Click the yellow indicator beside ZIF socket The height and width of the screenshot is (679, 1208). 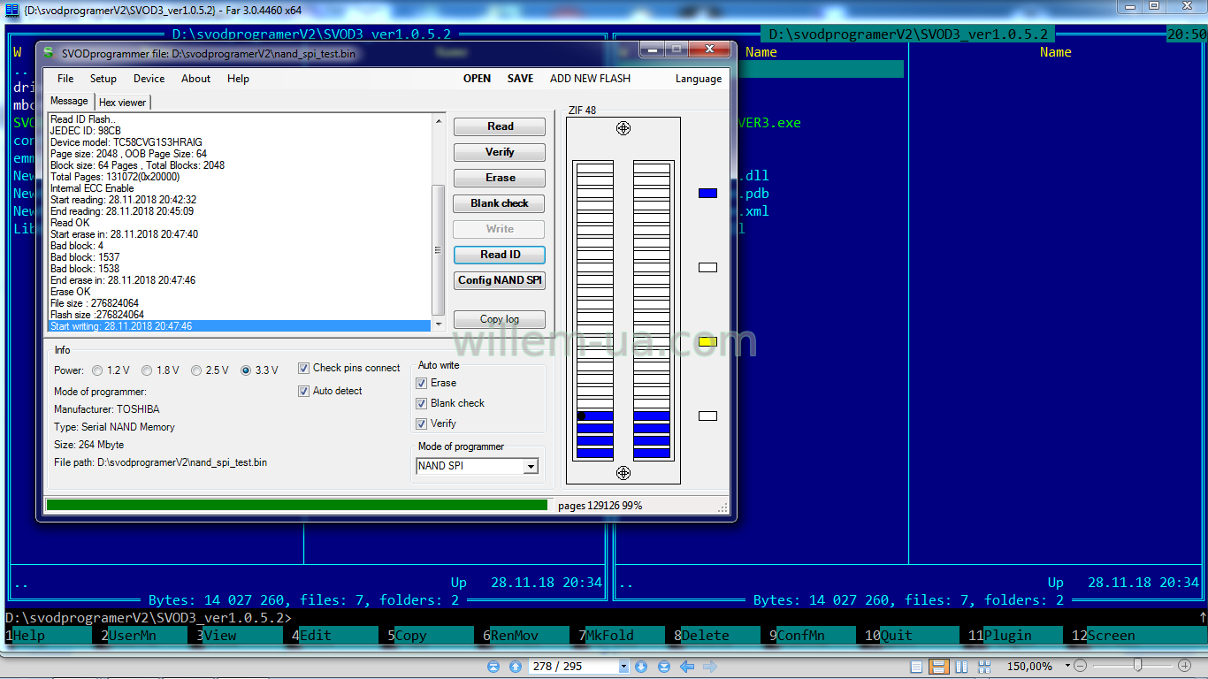click(x=707, y=341)
